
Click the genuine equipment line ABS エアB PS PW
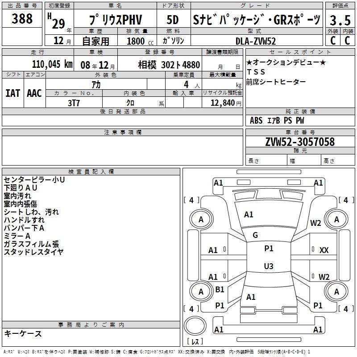point(277,120)
